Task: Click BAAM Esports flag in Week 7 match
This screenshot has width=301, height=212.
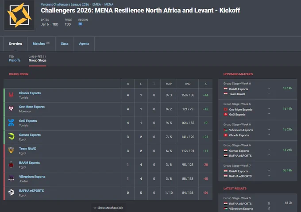Action: point(226,171)
